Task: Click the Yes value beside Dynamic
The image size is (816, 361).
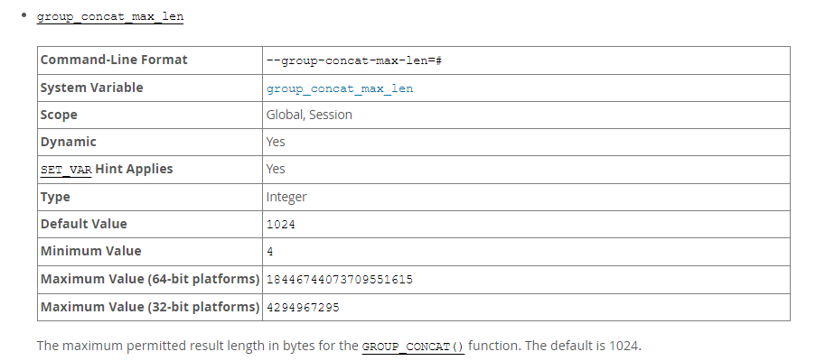Action: (276, 142)
